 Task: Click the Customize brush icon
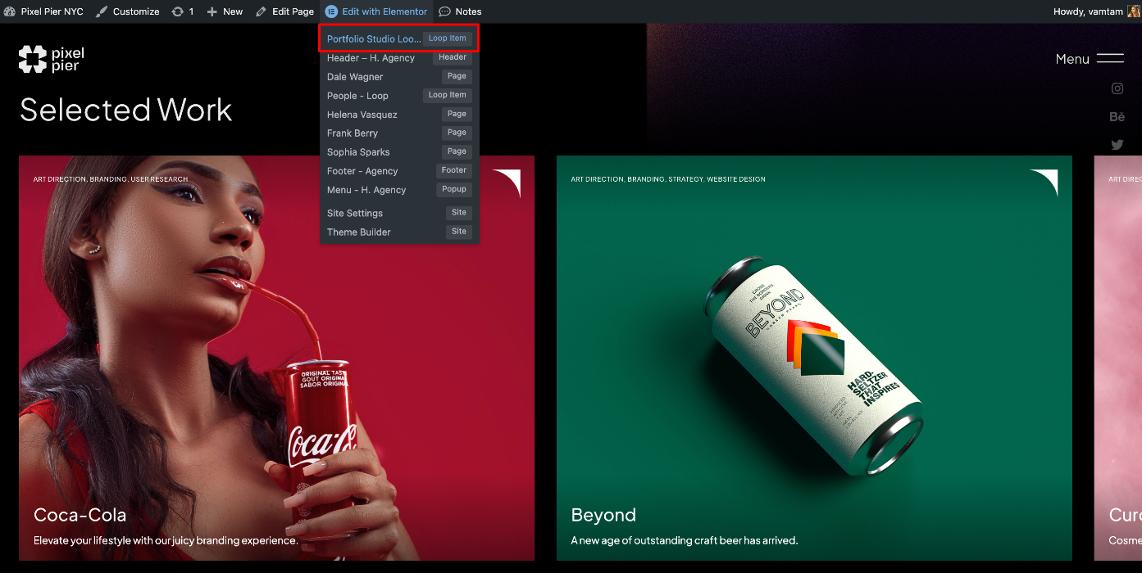(102, 11)
